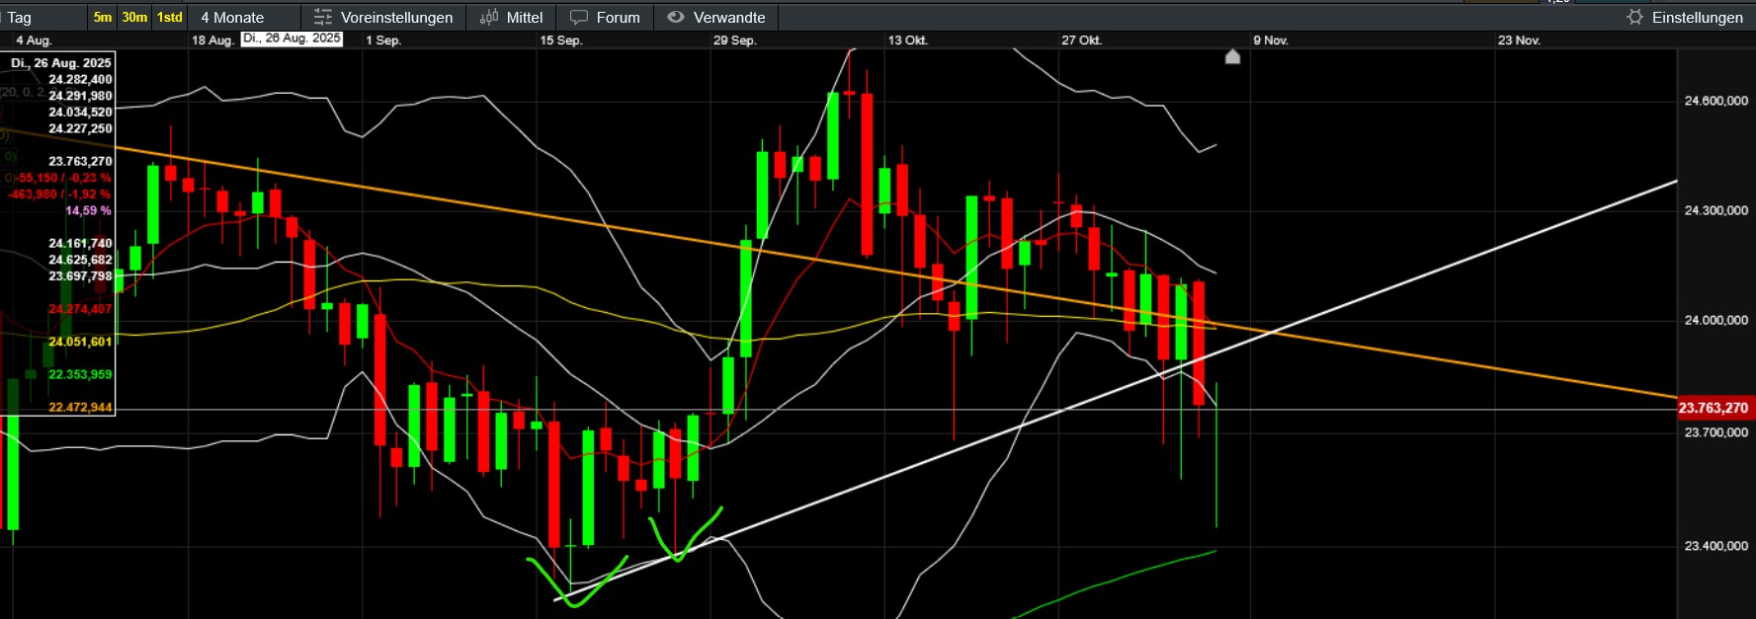This screenshot has height=619, width=1756.
Task: Click the 24.300,000 price axis label
Action: pos(1715,210)
